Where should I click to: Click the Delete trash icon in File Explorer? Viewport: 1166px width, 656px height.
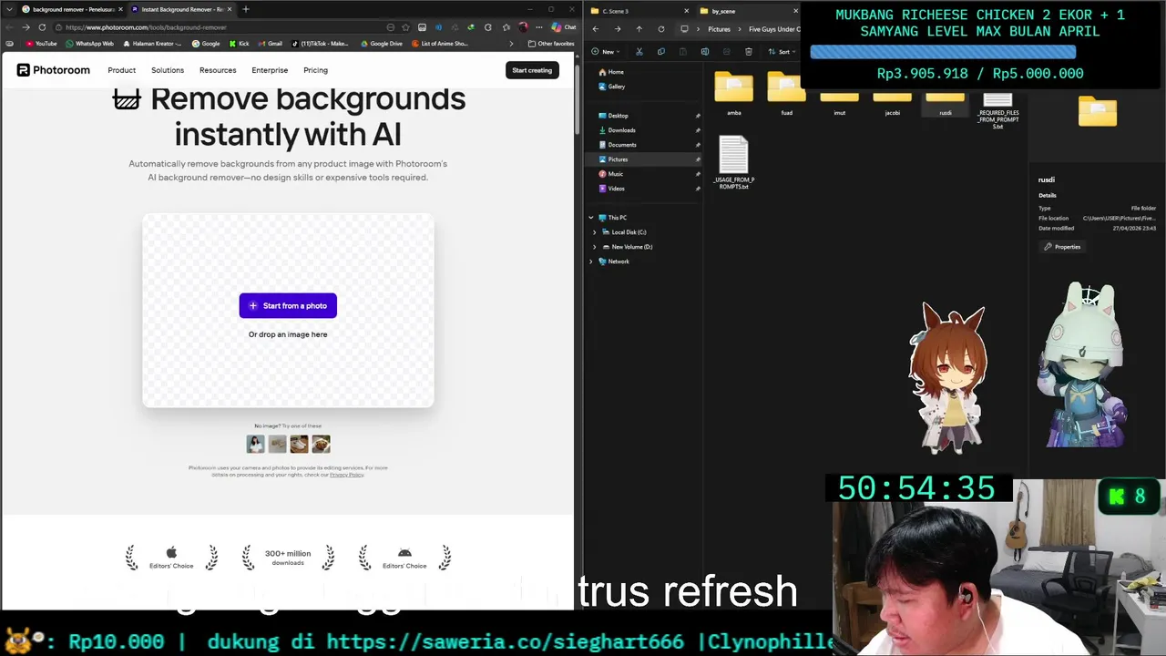point(749,51)
